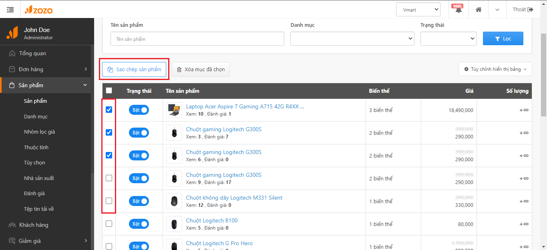
Task: Click the orange avatar logo beside John Doe
Action: pyautogui.click(x=12, y=33)
